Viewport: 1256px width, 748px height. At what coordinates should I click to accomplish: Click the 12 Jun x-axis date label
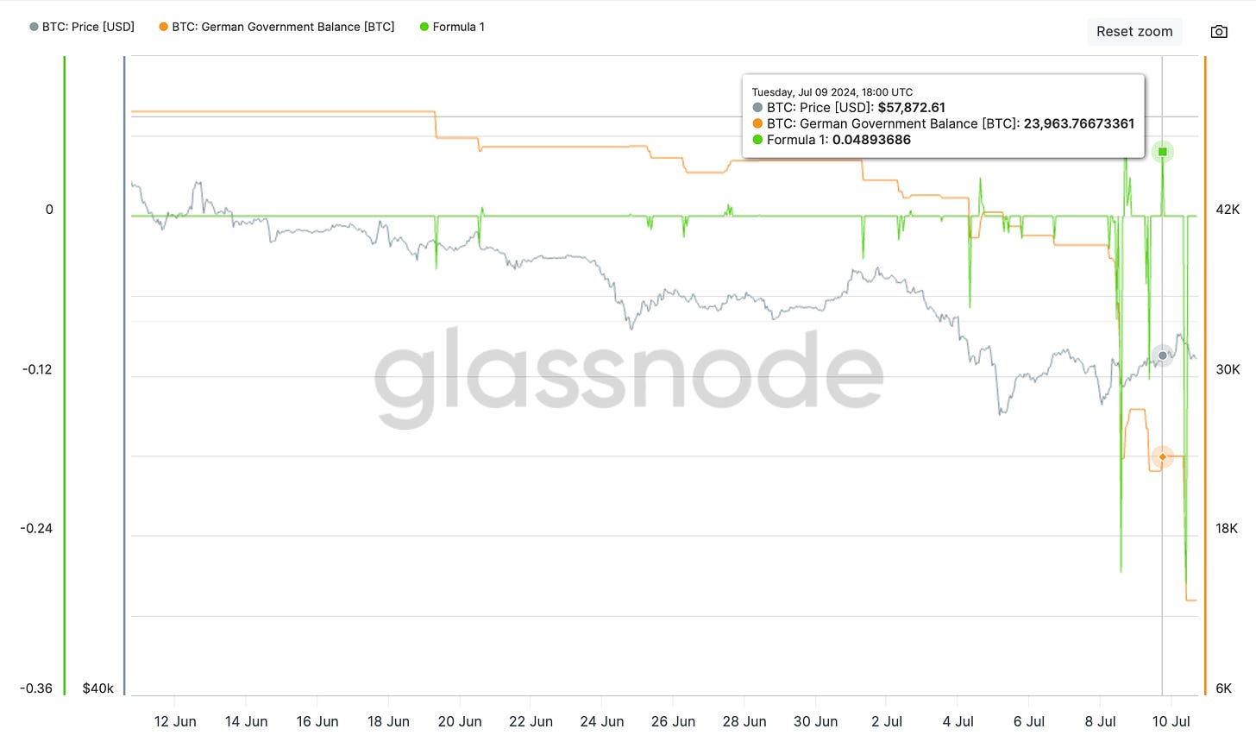point(175,721)
